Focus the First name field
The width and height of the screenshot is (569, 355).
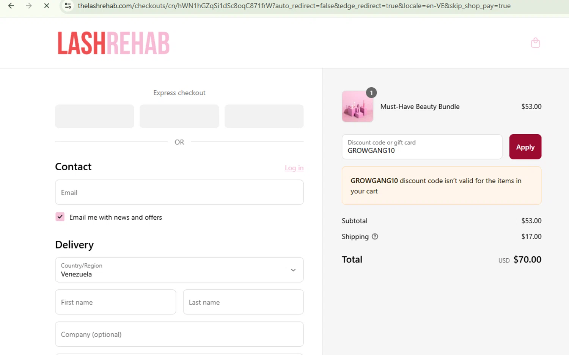[x=115, y=302]
